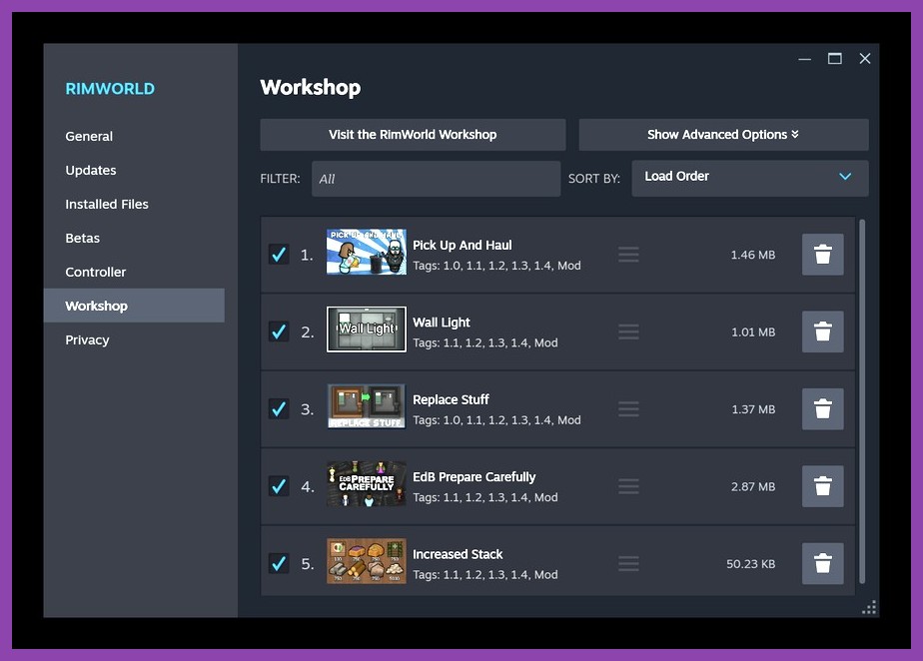Select the Workshop sidebar item

coord(134,306)
